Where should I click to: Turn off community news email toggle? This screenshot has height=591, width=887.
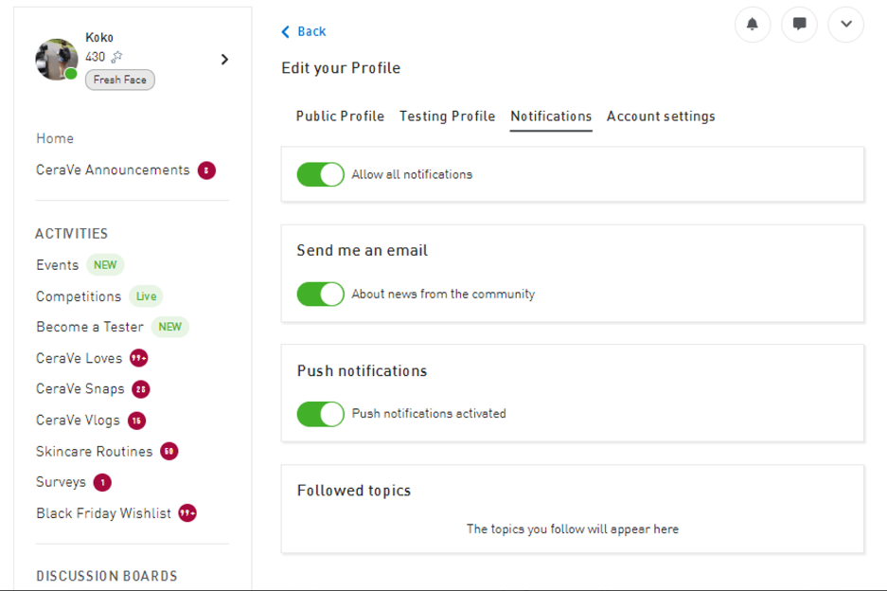click(x=320, y=294)
